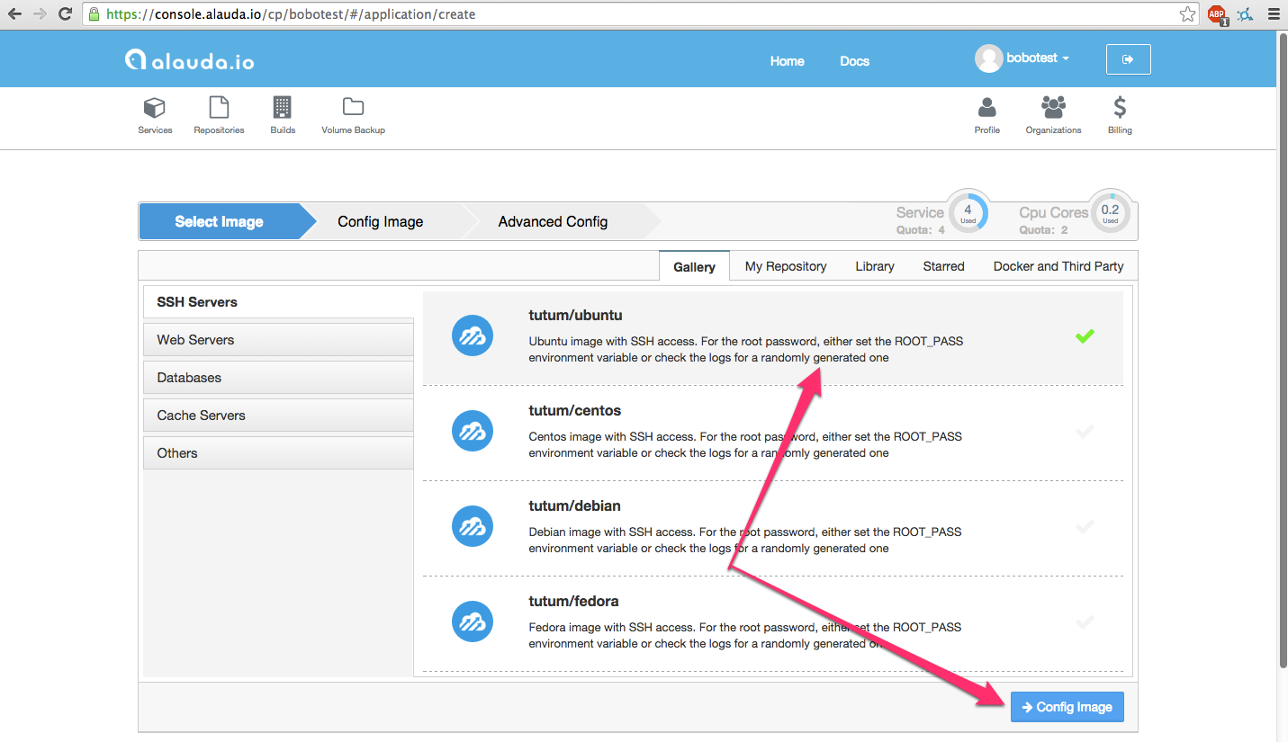Click the tutum/ubuntu cloud icon

point(473,335)
